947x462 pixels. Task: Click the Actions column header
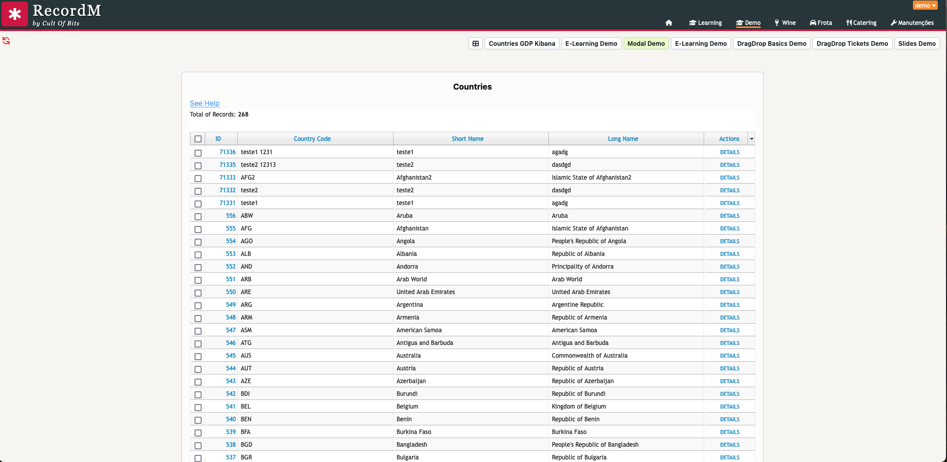tap(729, 139)
